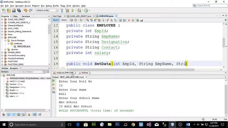Screen dimensions: 228x128
Task: Switch editor to Source view
Action: [56, 20]
